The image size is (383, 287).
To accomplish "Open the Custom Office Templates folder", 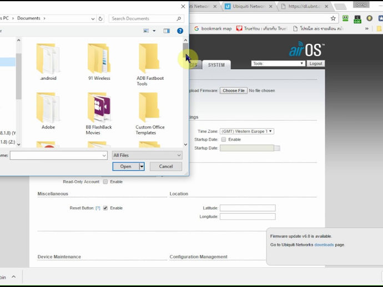I will point(150,114).
